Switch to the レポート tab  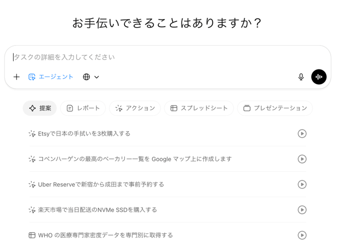pyautogui.click(x=83, y=108)
